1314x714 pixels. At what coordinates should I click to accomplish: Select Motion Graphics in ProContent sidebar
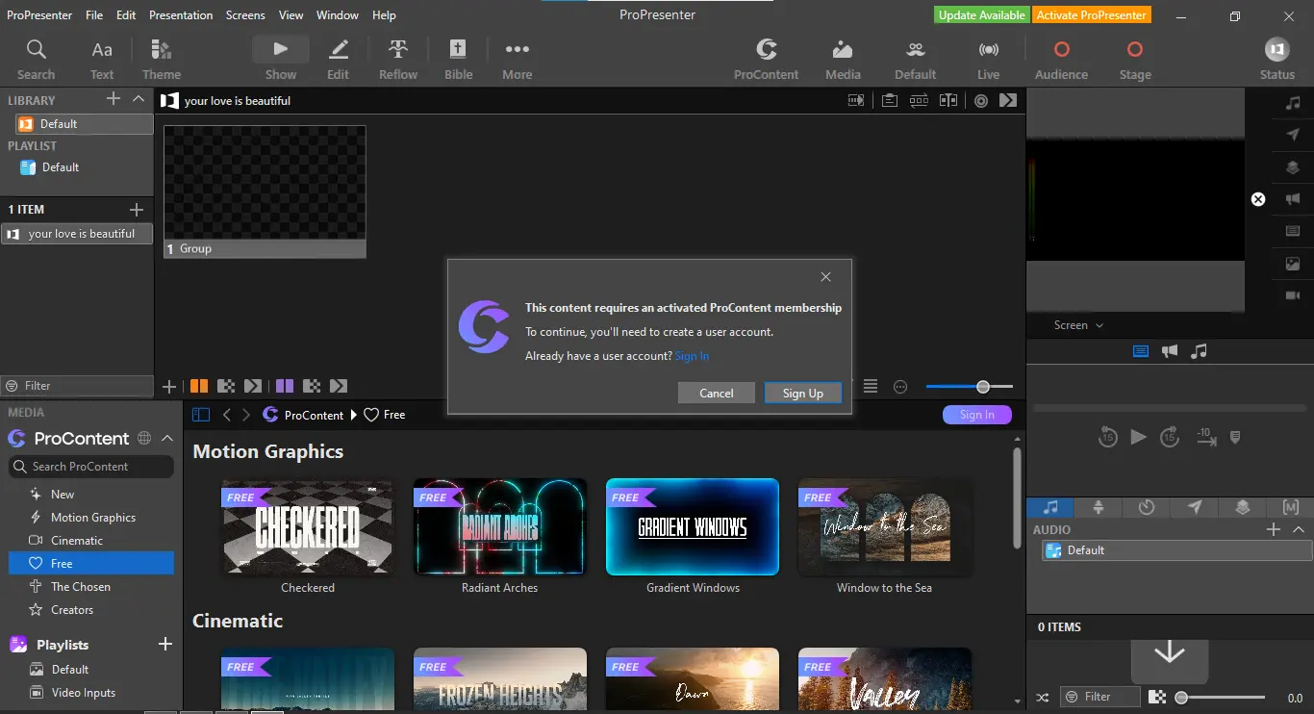point(91,518)
